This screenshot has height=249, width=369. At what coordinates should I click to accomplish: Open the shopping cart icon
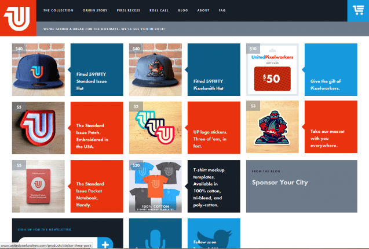(358, 10)
